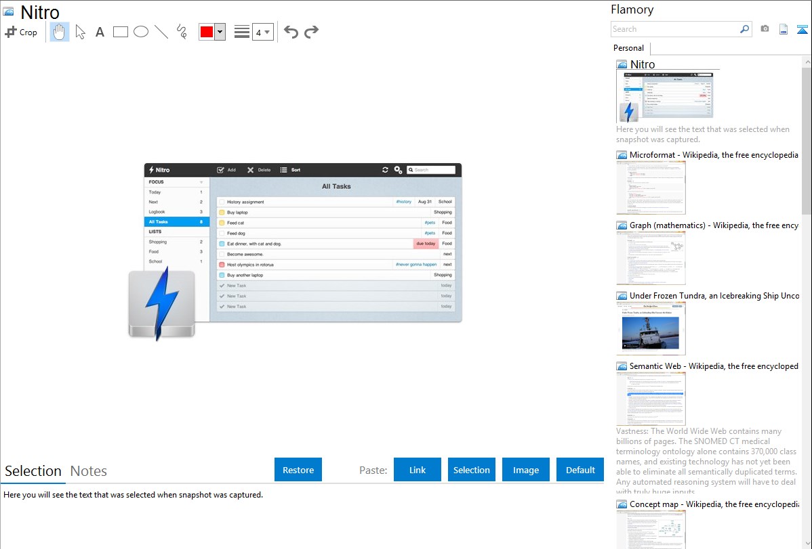Pick the rectangle drawing tool

120,32
